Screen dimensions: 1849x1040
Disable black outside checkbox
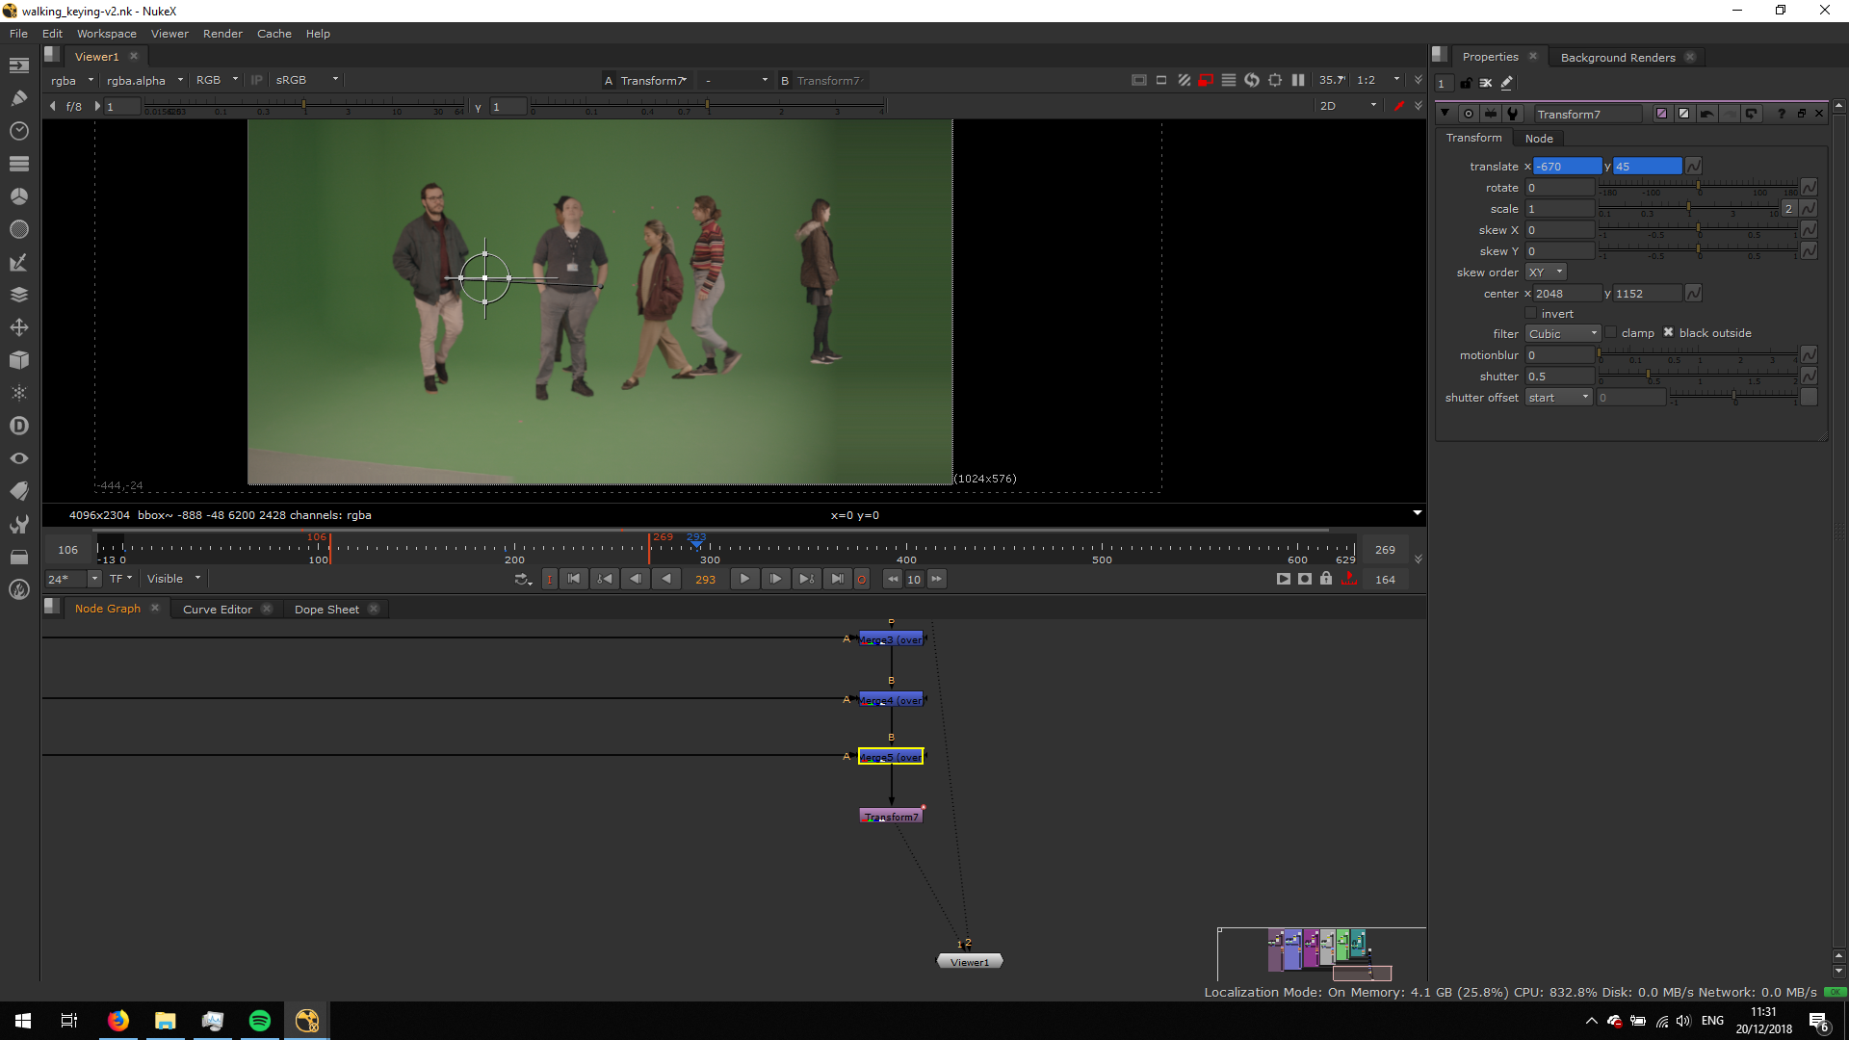pos(1669,332)
